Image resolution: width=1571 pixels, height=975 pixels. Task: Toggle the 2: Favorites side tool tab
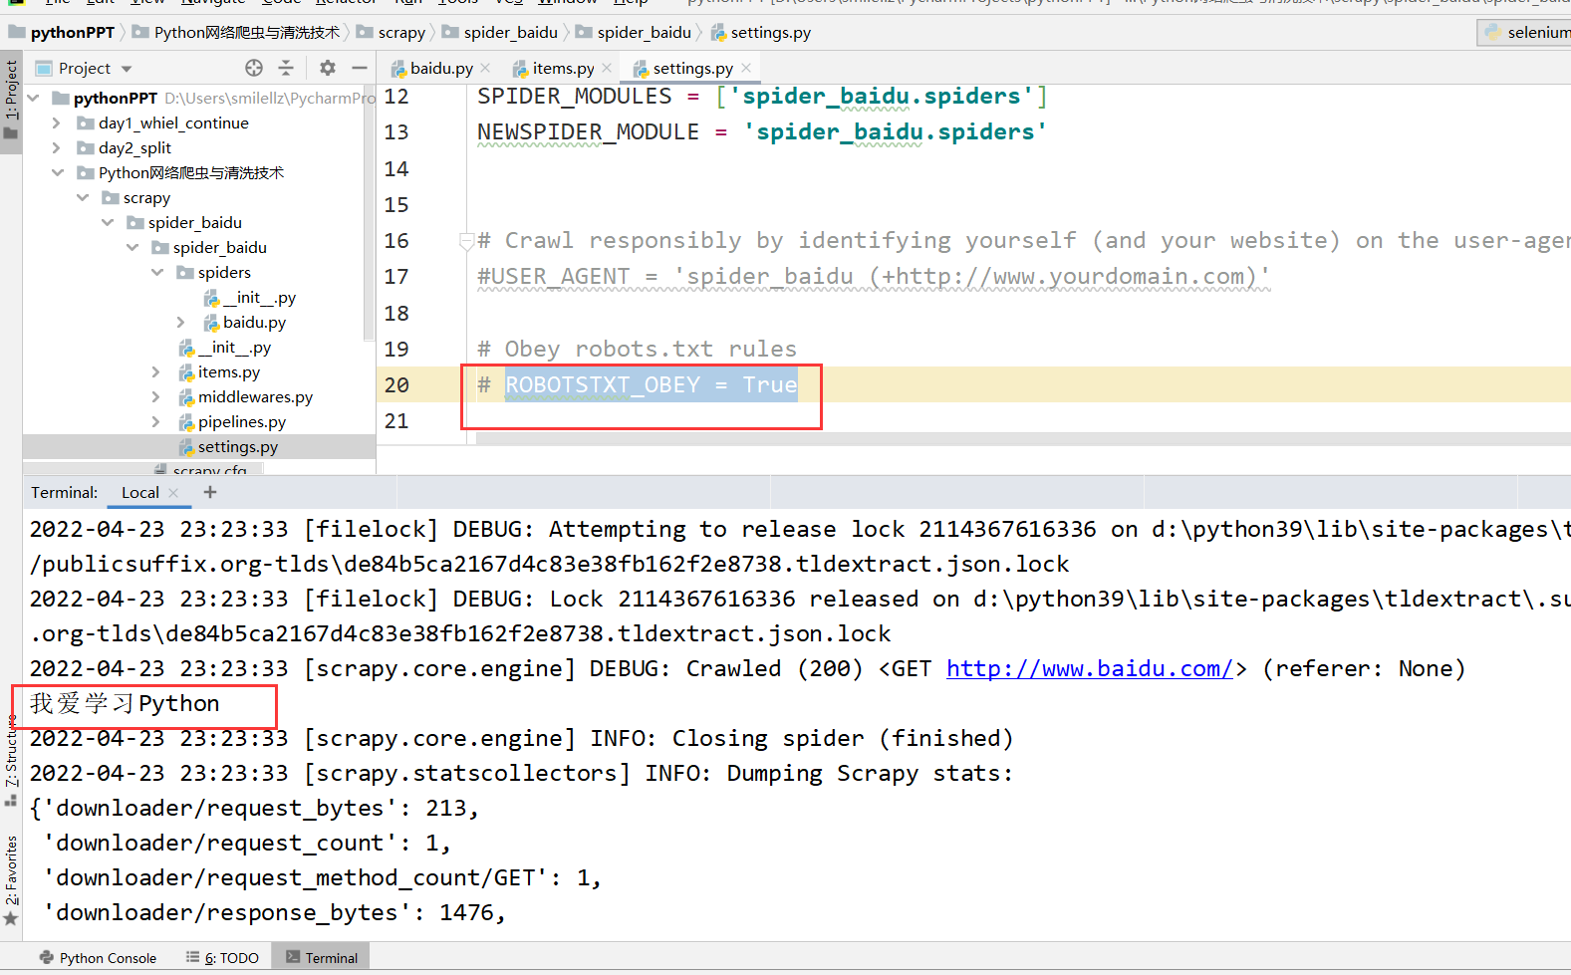pos(11,878)
